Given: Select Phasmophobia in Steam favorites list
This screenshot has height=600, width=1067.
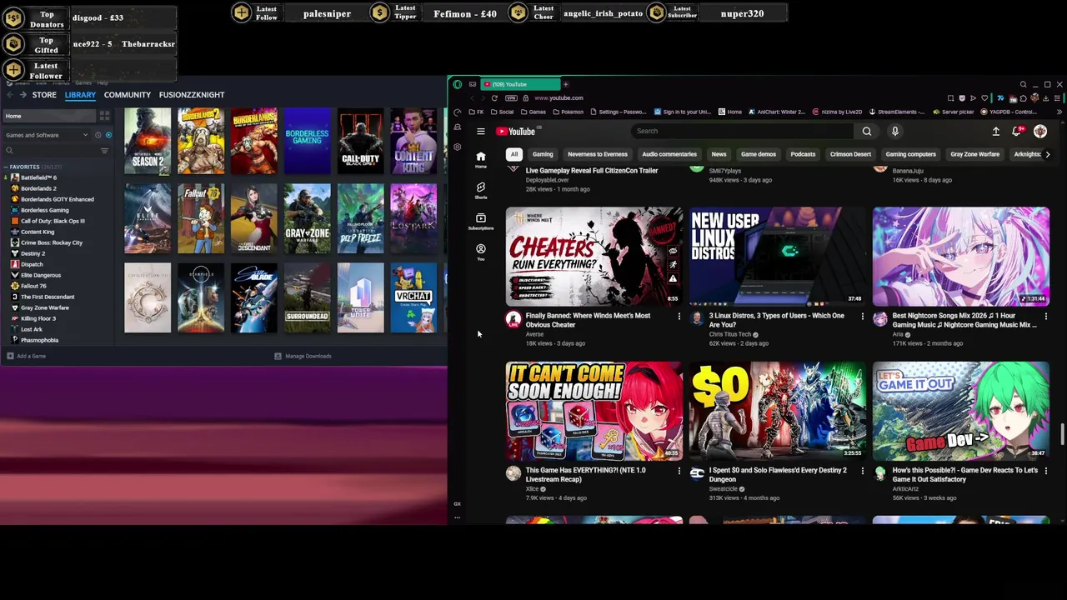Looking at the screenshot, I should (x=39, y=340).
